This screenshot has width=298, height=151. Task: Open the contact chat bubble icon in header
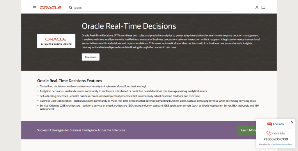point(263,8)
